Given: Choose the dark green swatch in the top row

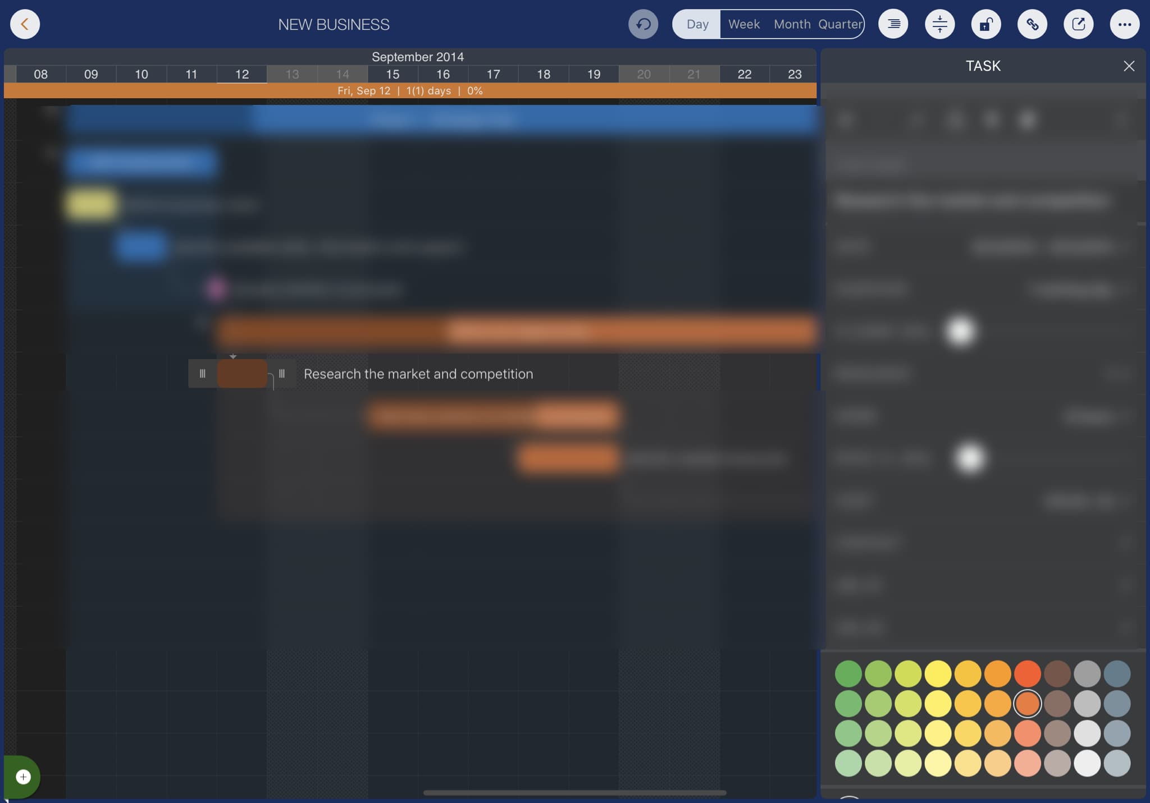Looking at the screenshot, I should coord(848,673).
